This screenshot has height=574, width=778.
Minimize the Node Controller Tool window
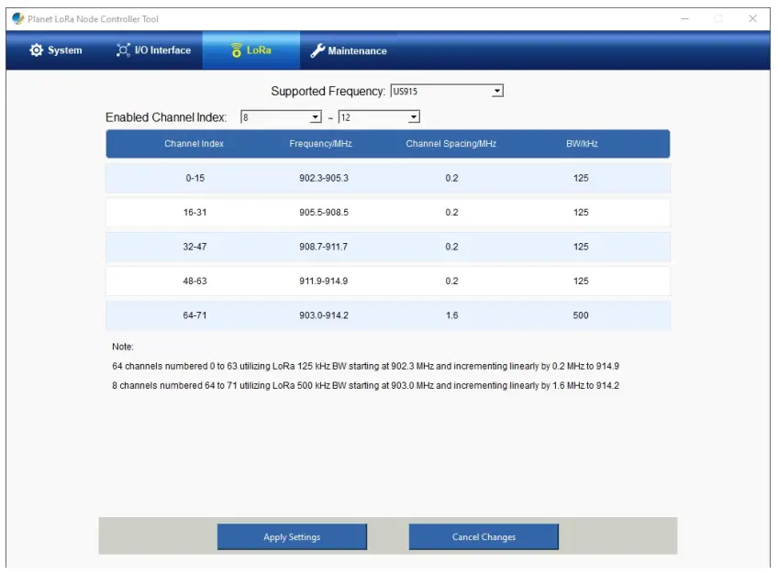click(684, 19)
